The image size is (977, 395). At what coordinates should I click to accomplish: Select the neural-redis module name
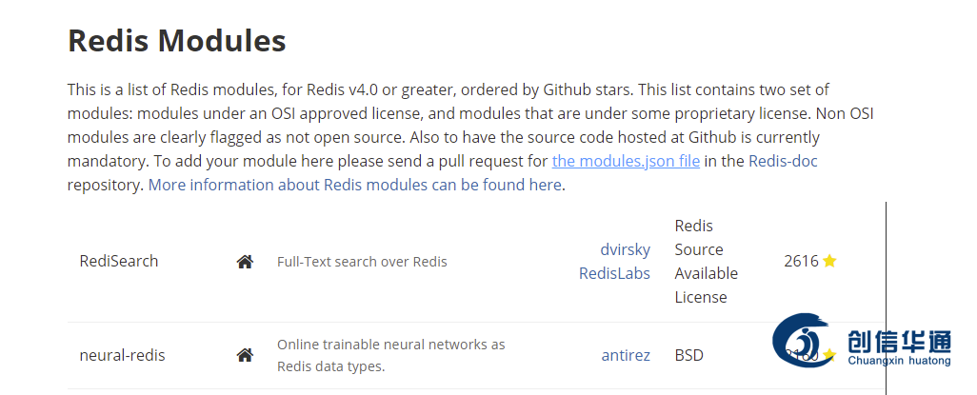122,355
